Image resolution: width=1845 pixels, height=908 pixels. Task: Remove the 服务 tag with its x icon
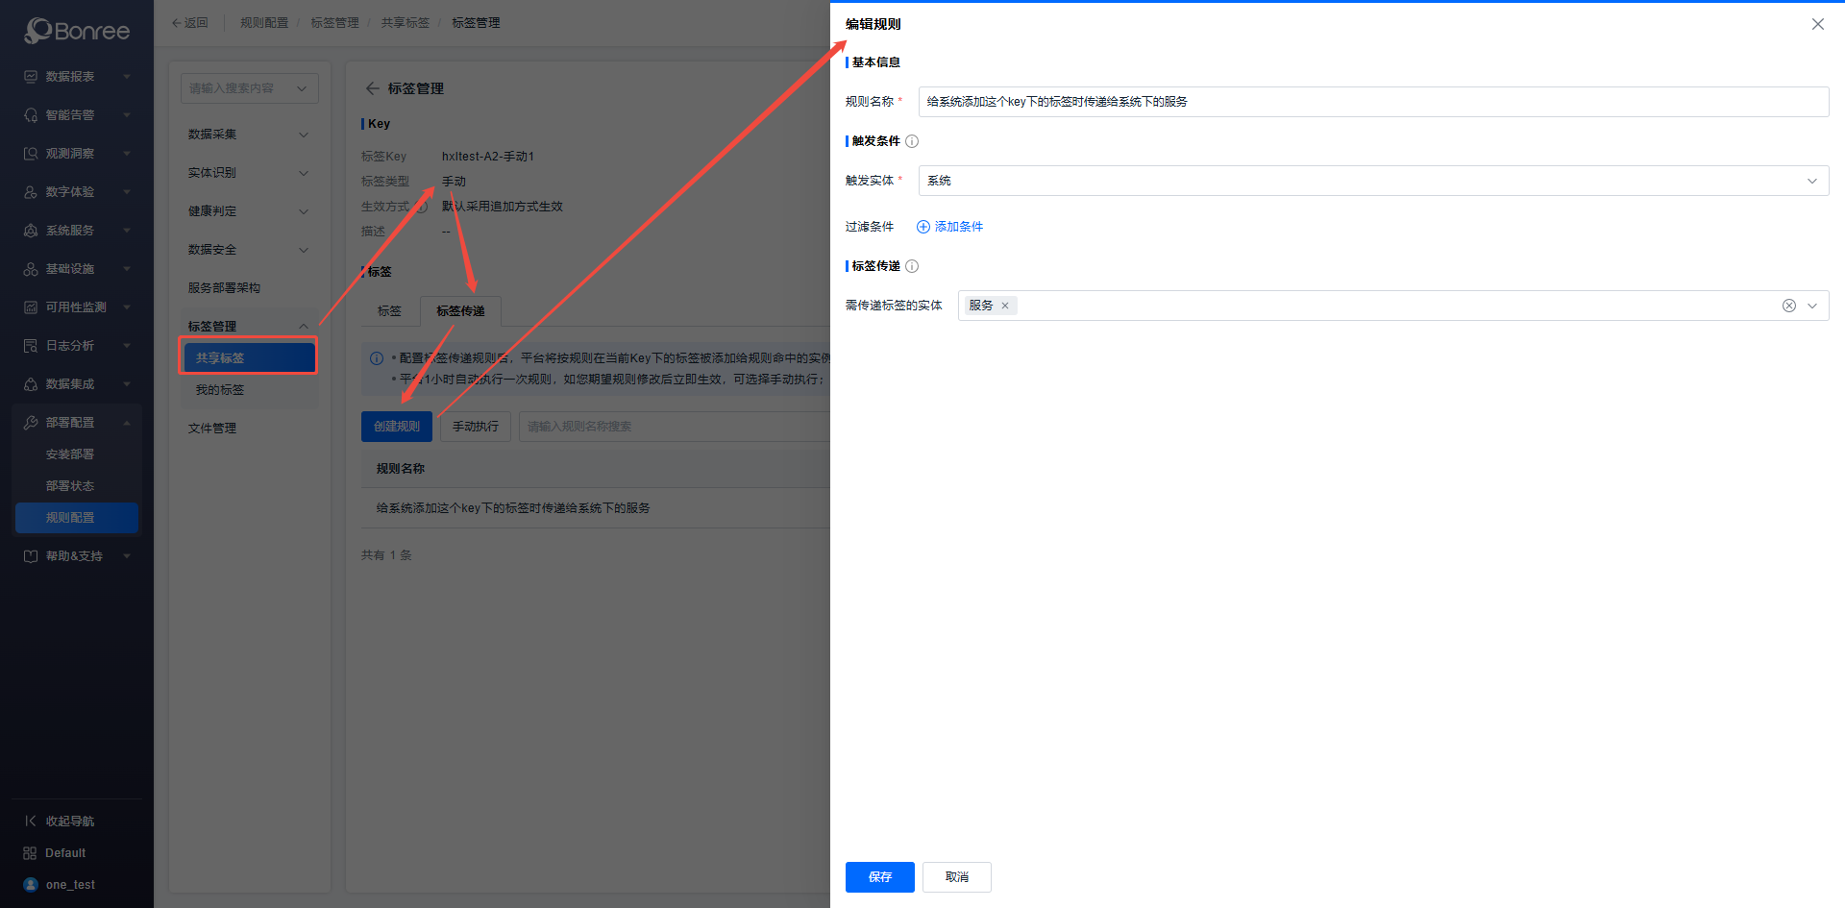1005,306
